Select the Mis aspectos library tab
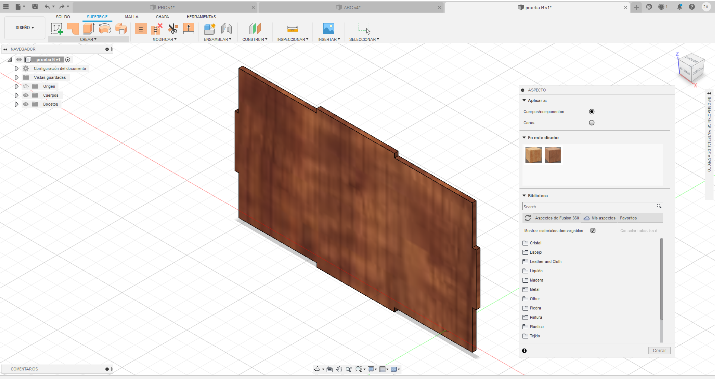This screenshot has height=379, width=715. [600, 218]
